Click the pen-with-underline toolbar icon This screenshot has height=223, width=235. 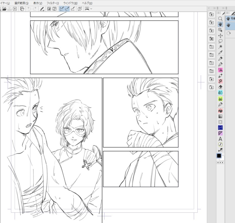coord(42,9)
